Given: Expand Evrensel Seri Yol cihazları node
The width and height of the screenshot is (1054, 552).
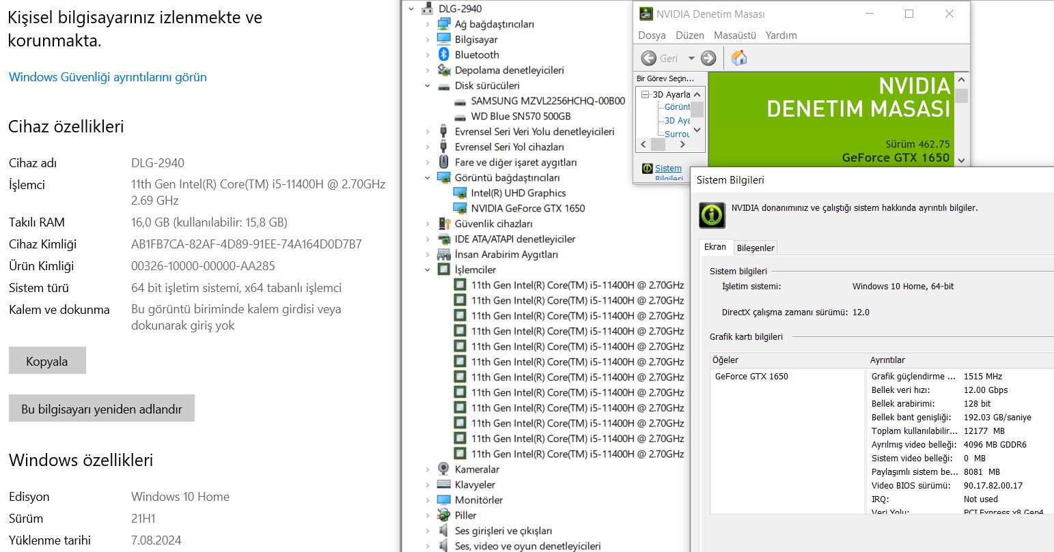Looking at the screenshot, I should [x=428, y=147].
